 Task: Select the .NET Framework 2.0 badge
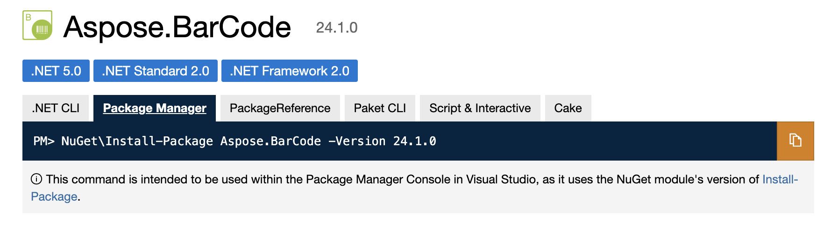click(289, 71)
